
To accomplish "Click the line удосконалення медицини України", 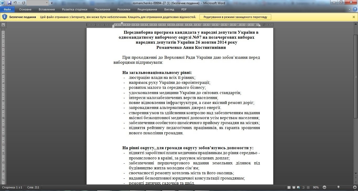I will pyautogui.click(x=185, y=93).
